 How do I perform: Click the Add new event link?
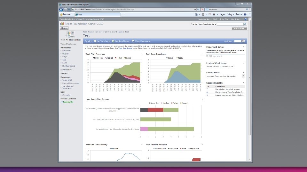coord(215,56)
